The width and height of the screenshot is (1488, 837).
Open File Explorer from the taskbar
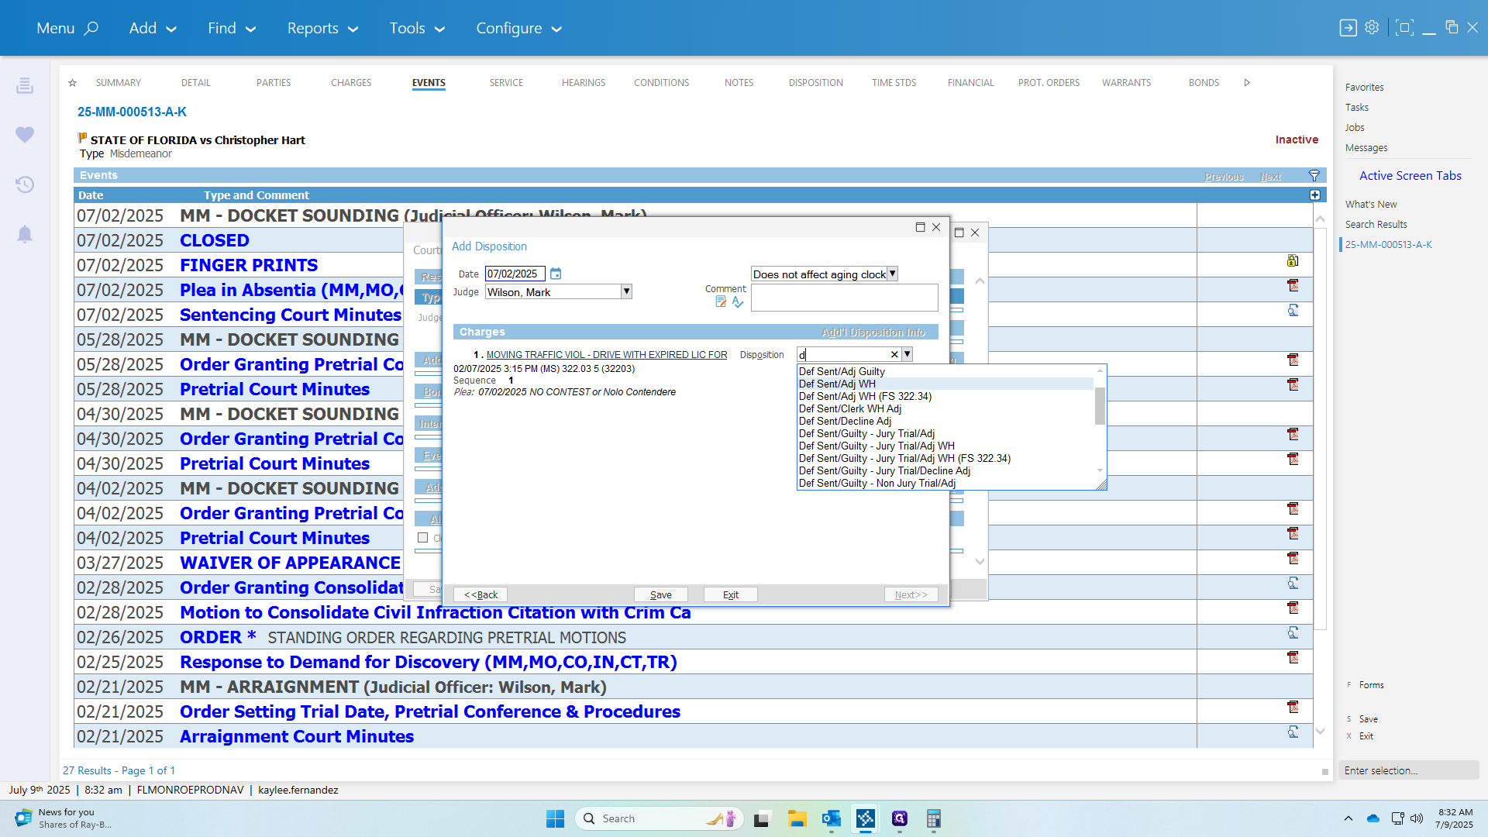797,818
